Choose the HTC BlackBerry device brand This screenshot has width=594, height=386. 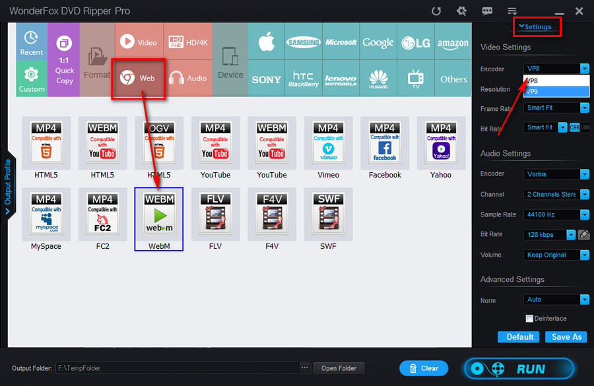pos(303,79)
